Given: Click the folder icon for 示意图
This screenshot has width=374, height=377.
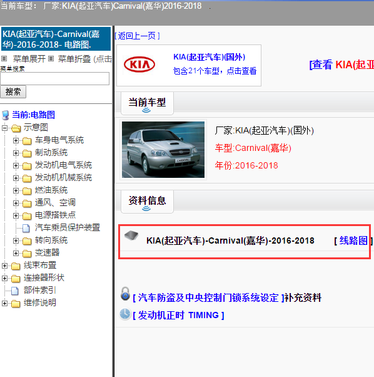Looking at the screenshot, I should pos(16,128).
